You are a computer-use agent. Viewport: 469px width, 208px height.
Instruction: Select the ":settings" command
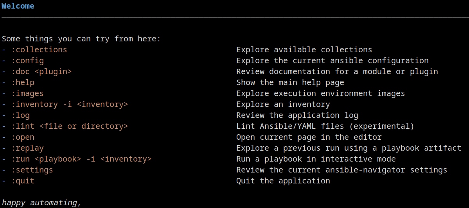[x=32, y=170]
